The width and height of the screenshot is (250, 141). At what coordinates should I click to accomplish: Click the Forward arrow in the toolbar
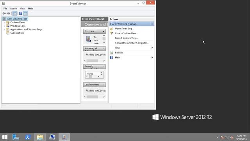click(9, 13)
